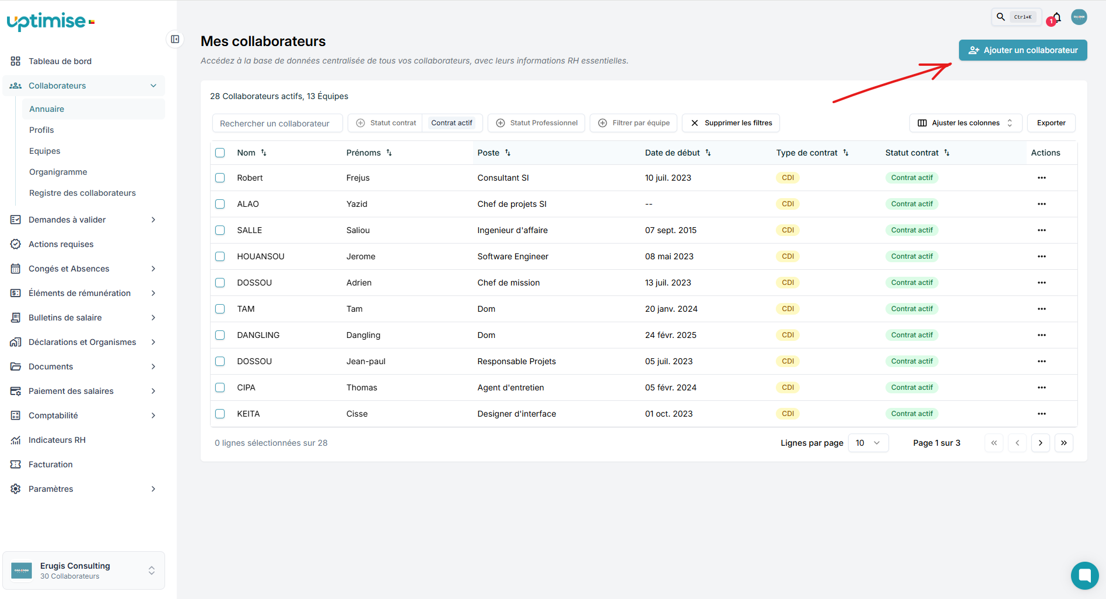Screen dimensions: 1106x599
Task: Open the Profils submenu item
Action: 93,130
